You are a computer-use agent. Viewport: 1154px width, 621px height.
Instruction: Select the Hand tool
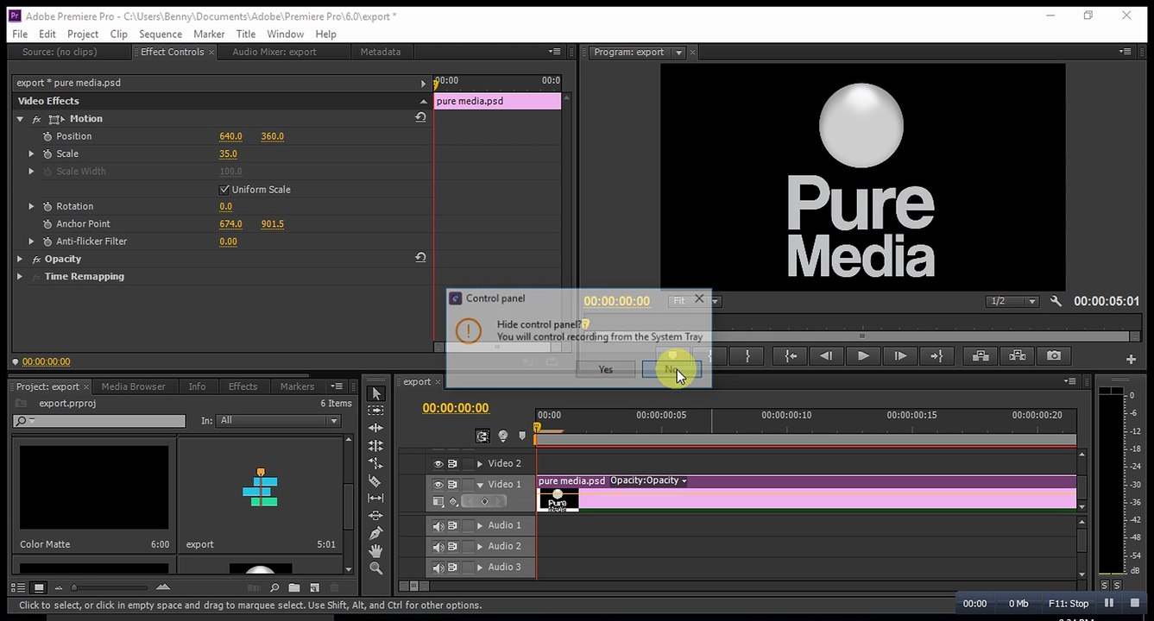pyautogui.click(x=375, y=550)
